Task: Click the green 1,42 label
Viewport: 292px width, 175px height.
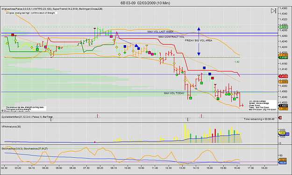Action: coord(237,62)
